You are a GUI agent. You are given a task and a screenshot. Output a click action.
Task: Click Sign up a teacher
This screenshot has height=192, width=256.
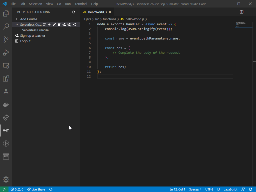click(x=33, y=35)
